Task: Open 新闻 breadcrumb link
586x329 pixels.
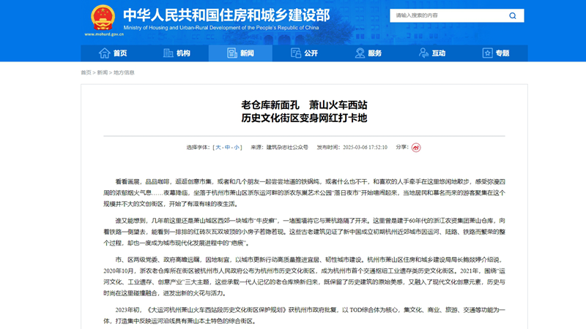Action: pos(102,72)
